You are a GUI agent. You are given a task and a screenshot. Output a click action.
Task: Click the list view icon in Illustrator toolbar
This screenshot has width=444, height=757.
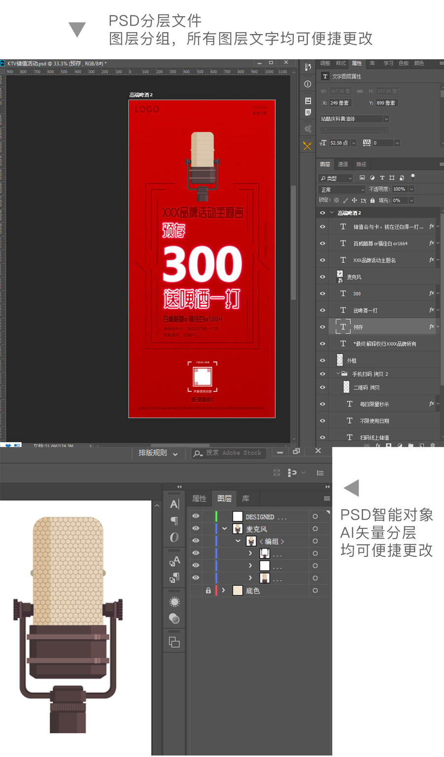320,473
